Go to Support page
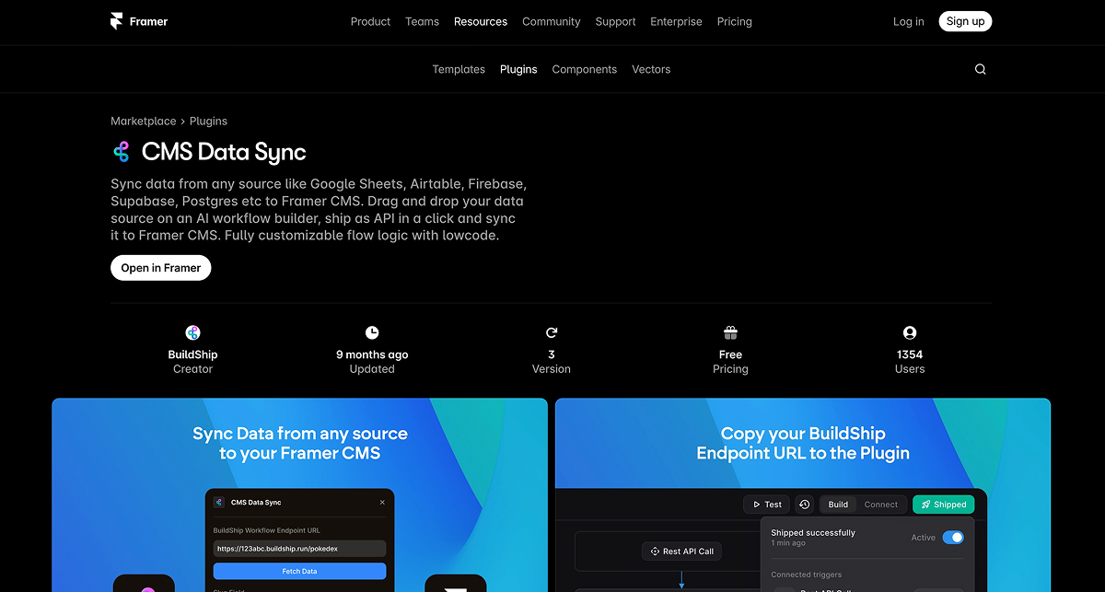Image resolution: width=1105 pixels, height=592 pixels. coord(615,21)
